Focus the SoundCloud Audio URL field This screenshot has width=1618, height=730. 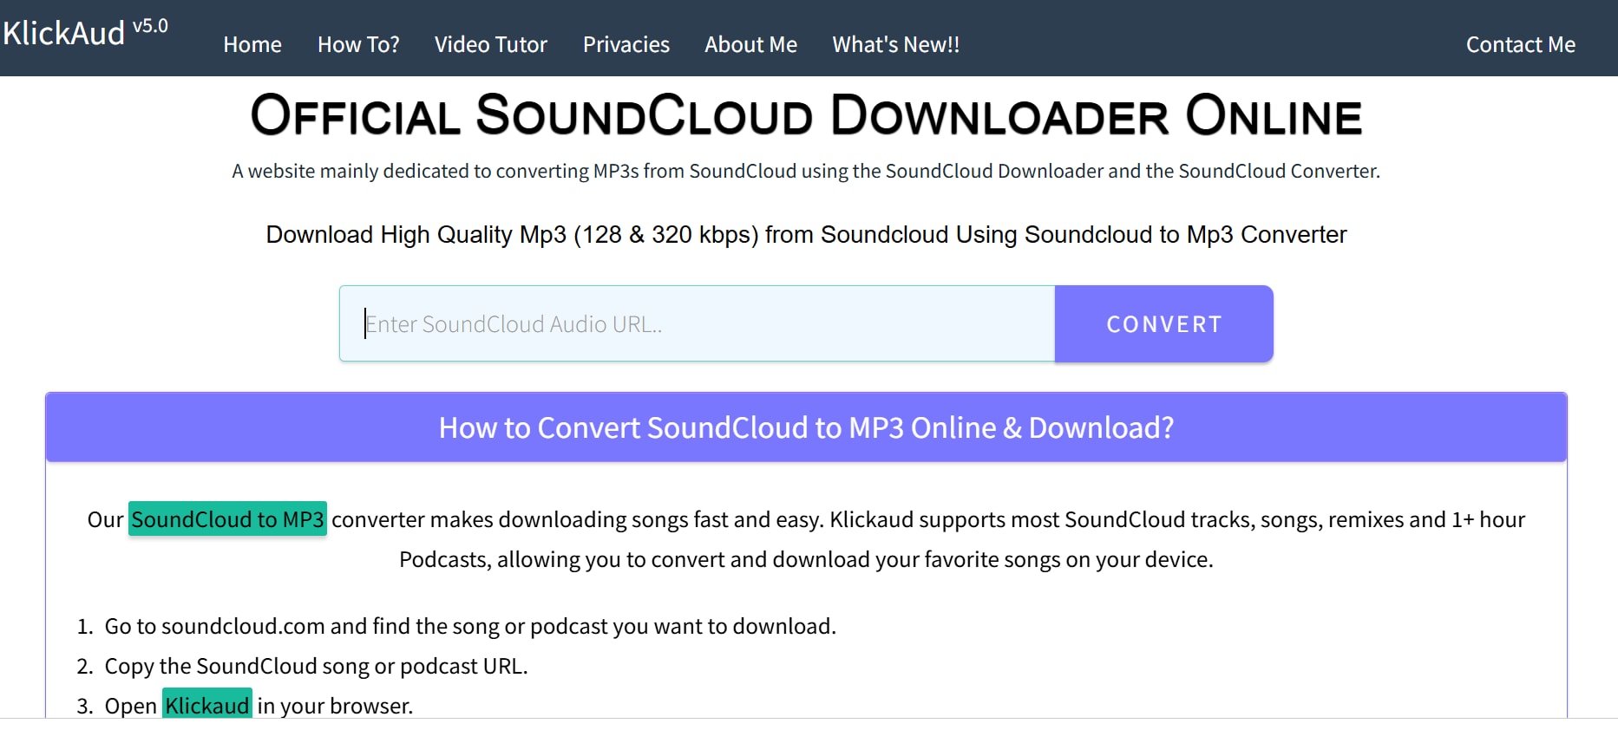(x=697, y=323)
